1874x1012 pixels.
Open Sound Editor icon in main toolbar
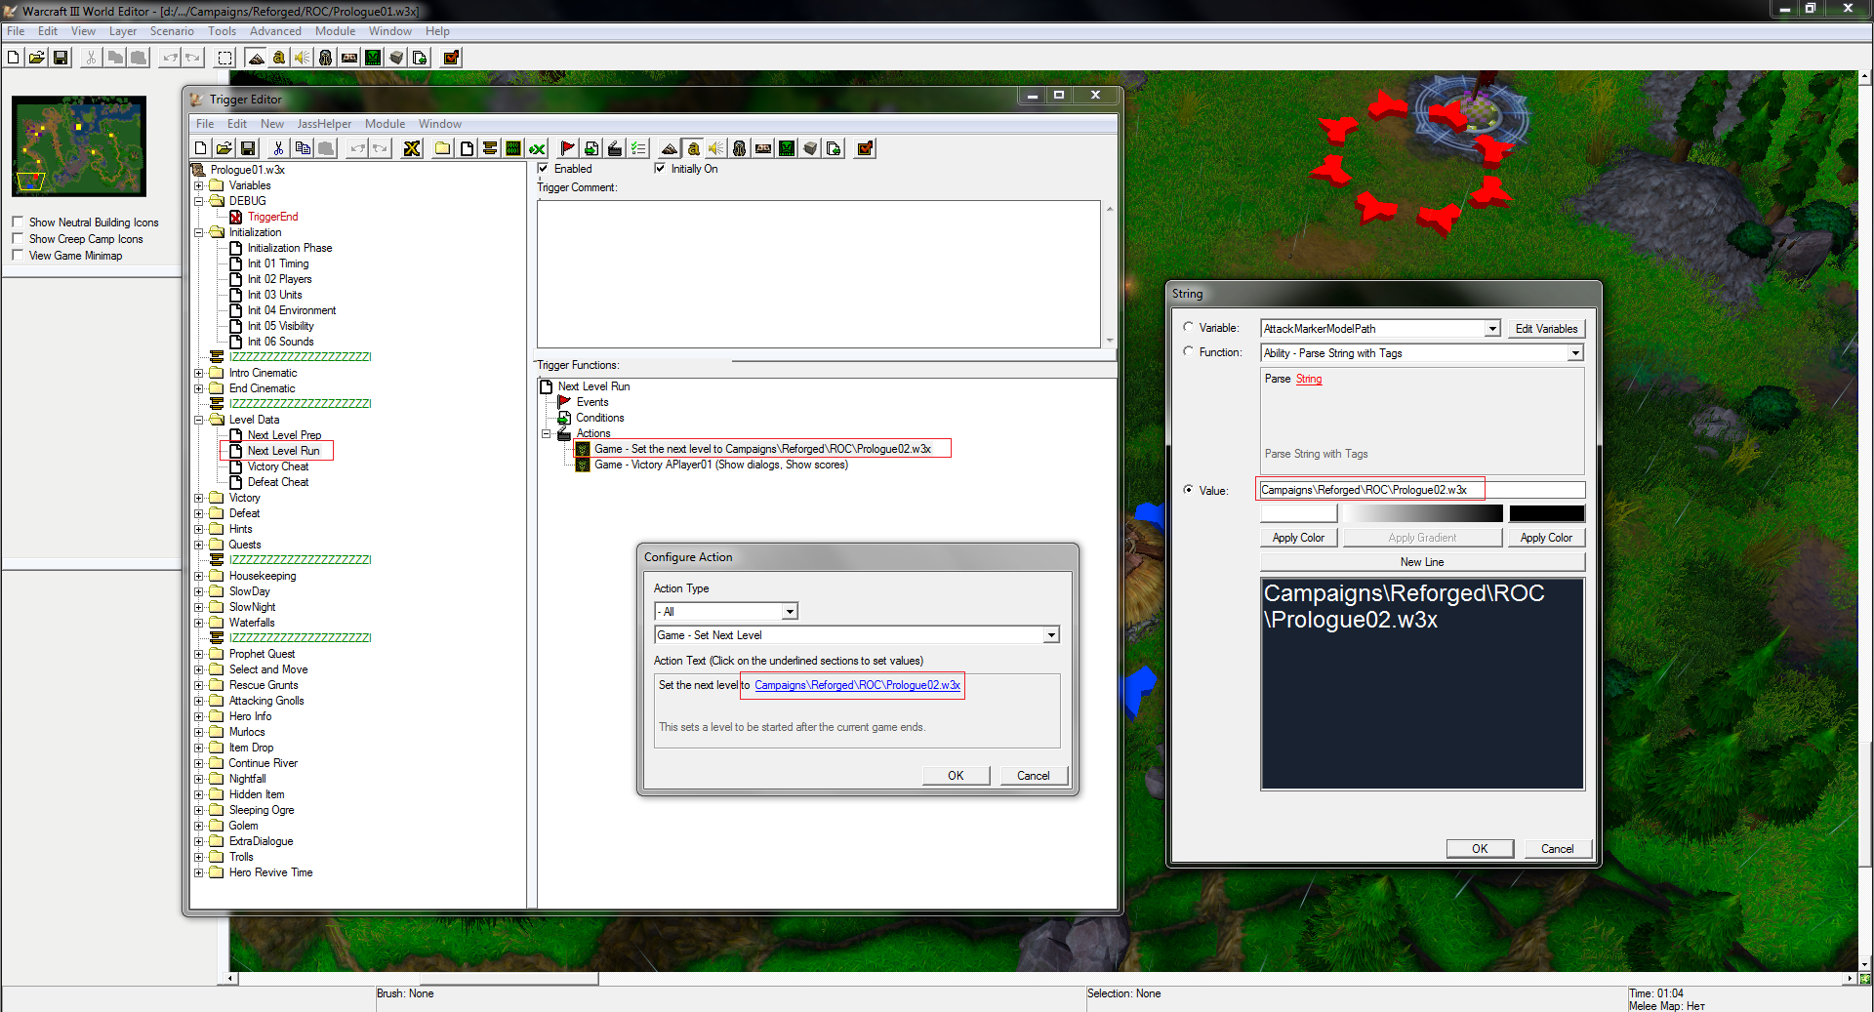click(303, 58)
